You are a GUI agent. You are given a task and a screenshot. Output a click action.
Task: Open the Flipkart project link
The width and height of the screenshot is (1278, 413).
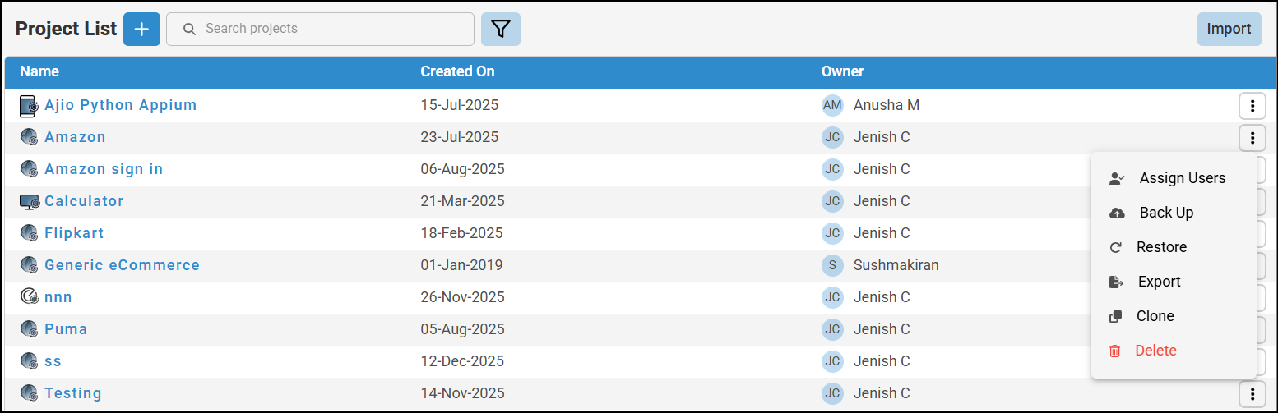[74, 233]
